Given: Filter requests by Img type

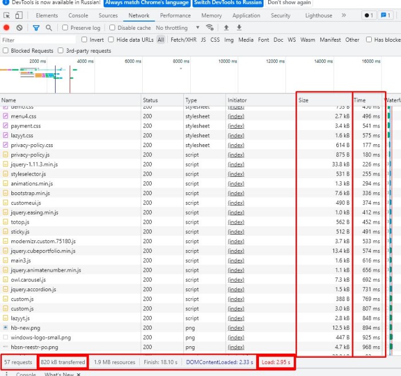Looking at the screenshot, I should point(229,40).
